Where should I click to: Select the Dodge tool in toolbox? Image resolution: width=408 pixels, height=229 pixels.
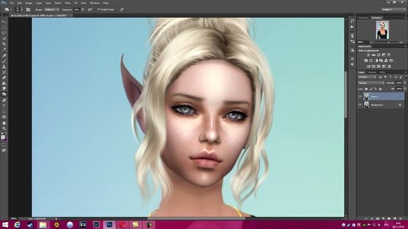point(4,94)
